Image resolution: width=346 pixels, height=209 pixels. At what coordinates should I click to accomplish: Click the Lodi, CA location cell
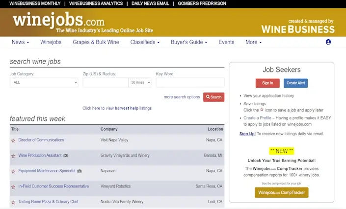[215, 202]
